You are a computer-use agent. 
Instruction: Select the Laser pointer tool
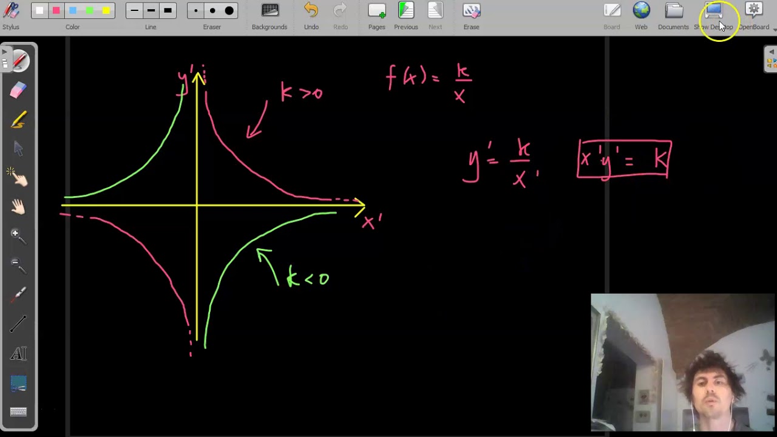tap(18, 294)
